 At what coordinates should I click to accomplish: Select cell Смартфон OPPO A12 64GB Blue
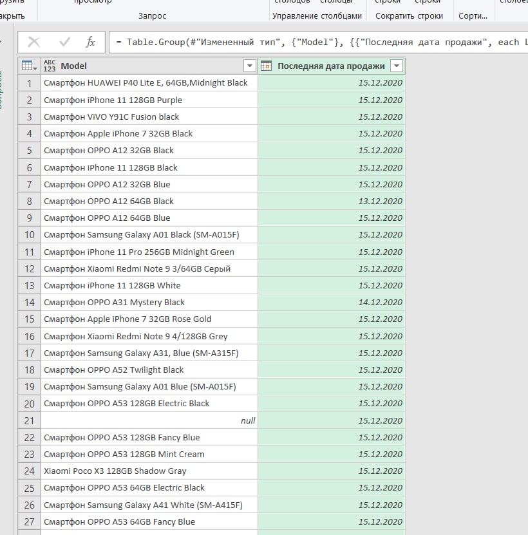point(149,218)
